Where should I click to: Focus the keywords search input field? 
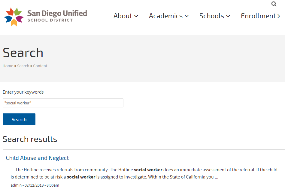tap(63, 103)
